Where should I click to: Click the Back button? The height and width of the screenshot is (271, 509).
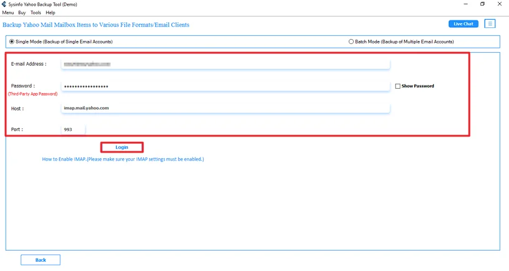pyautogui.click(x=40, y=260)
